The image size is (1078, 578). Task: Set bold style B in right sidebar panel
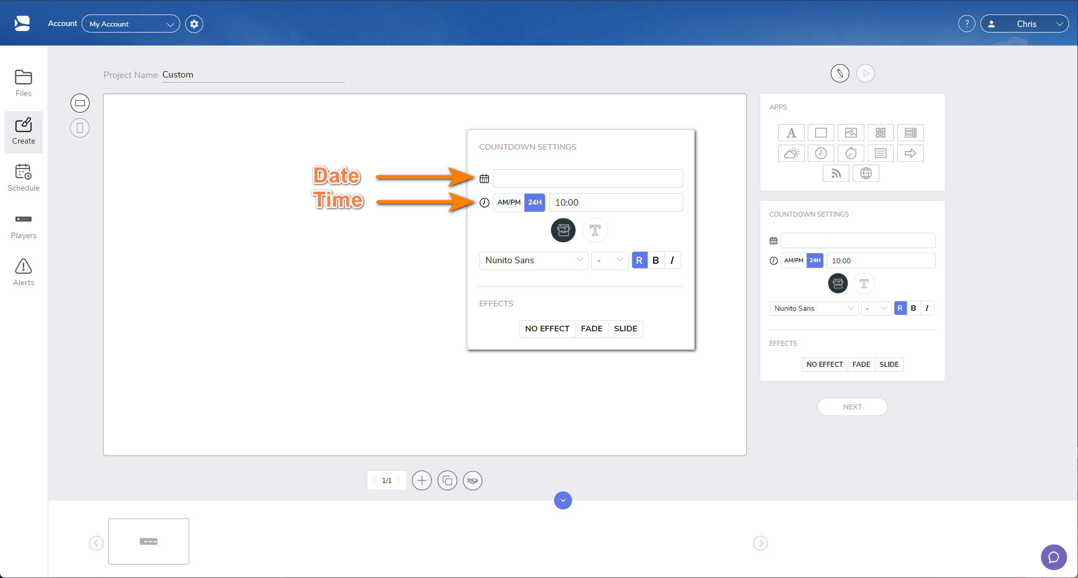[914, 308]
